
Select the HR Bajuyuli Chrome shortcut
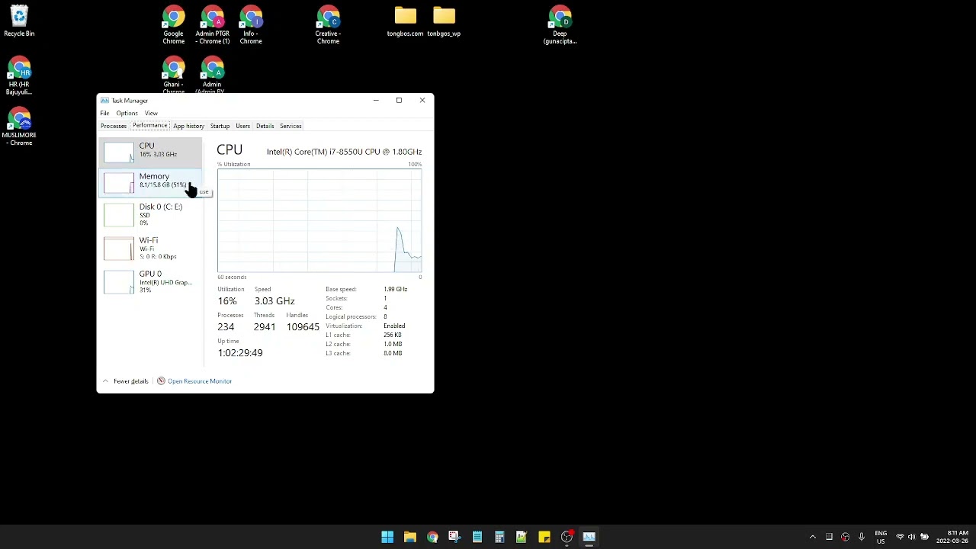click(19, 76)
